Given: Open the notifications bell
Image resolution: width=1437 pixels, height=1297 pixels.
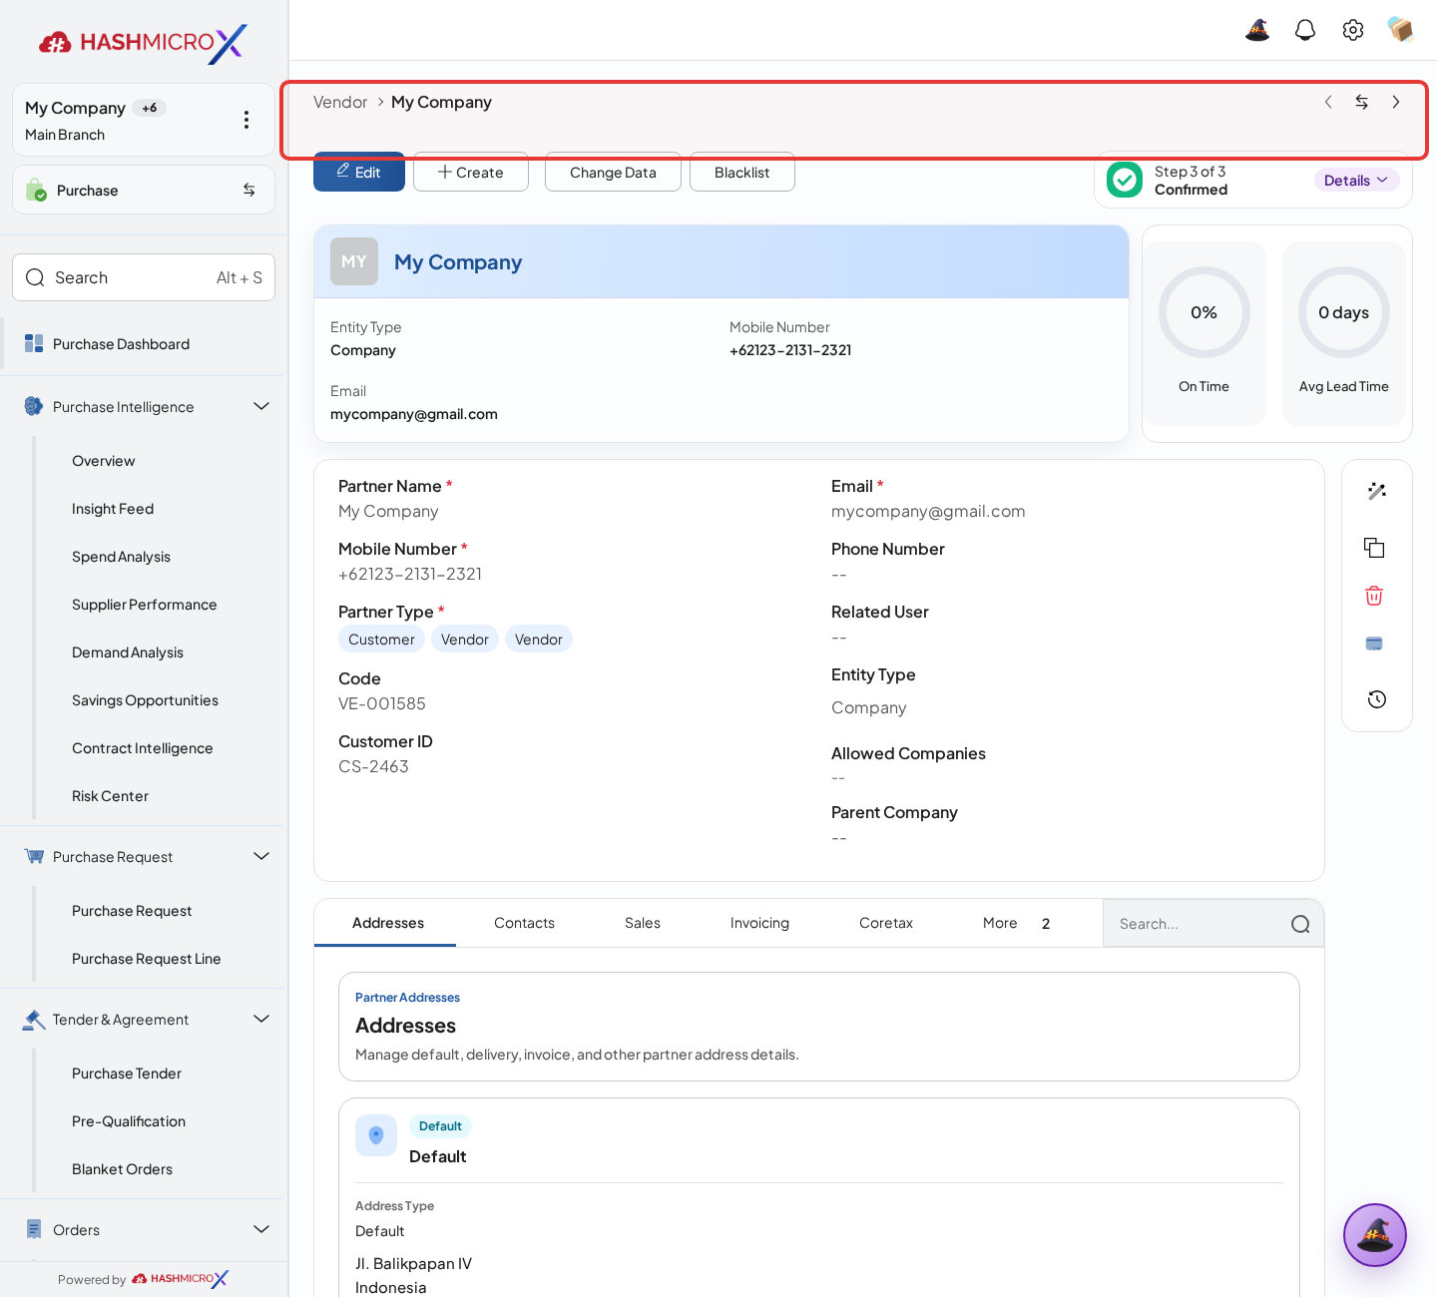Looking at the screenshot, I should 1305,30.
